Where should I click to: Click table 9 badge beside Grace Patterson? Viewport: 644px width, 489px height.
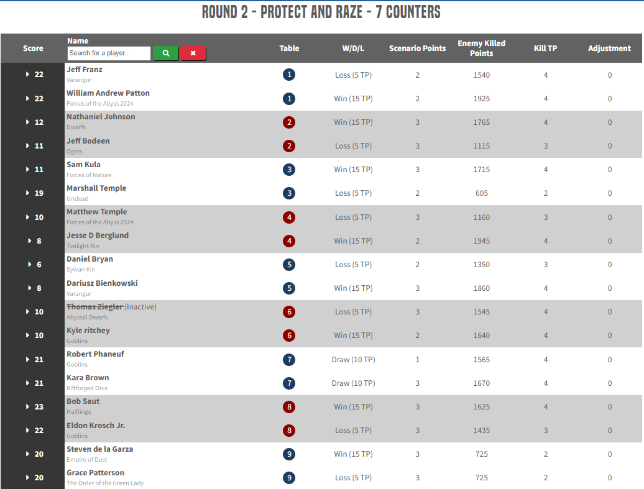(289, 478)
